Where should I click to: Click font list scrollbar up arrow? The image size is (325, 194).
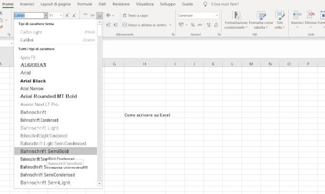(100, 22)
